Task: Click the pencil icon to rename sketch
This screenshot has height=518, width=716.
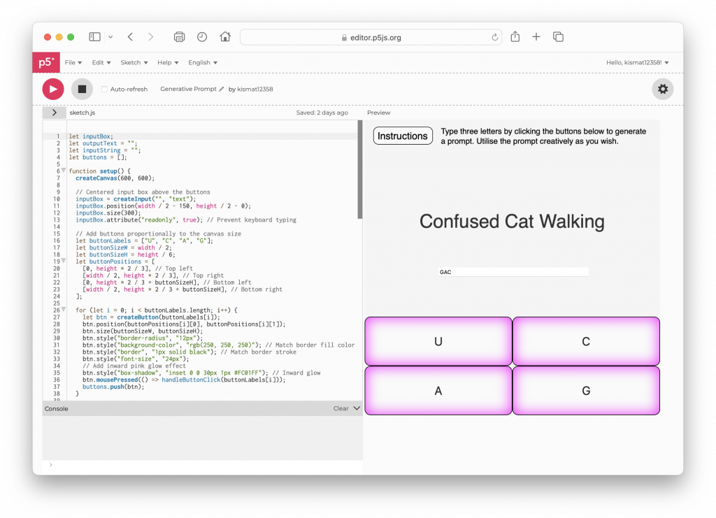Action: (222, 89)
